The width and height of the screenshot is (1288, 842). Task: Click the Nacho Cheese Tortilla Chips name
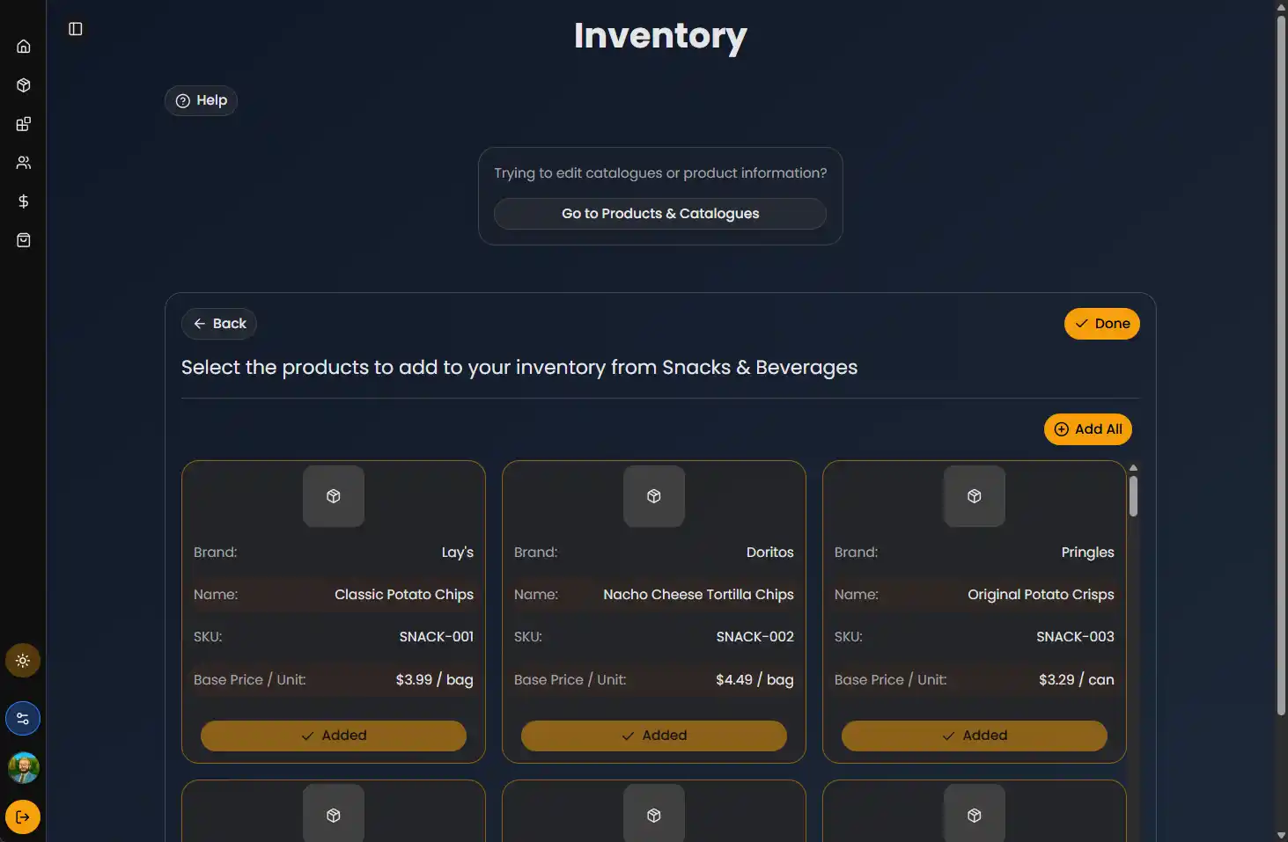coord(698,595)
